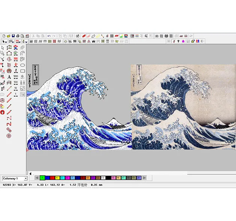Select light blue color swatch 7
Screen dimensions: 236x221
[73, 178]
